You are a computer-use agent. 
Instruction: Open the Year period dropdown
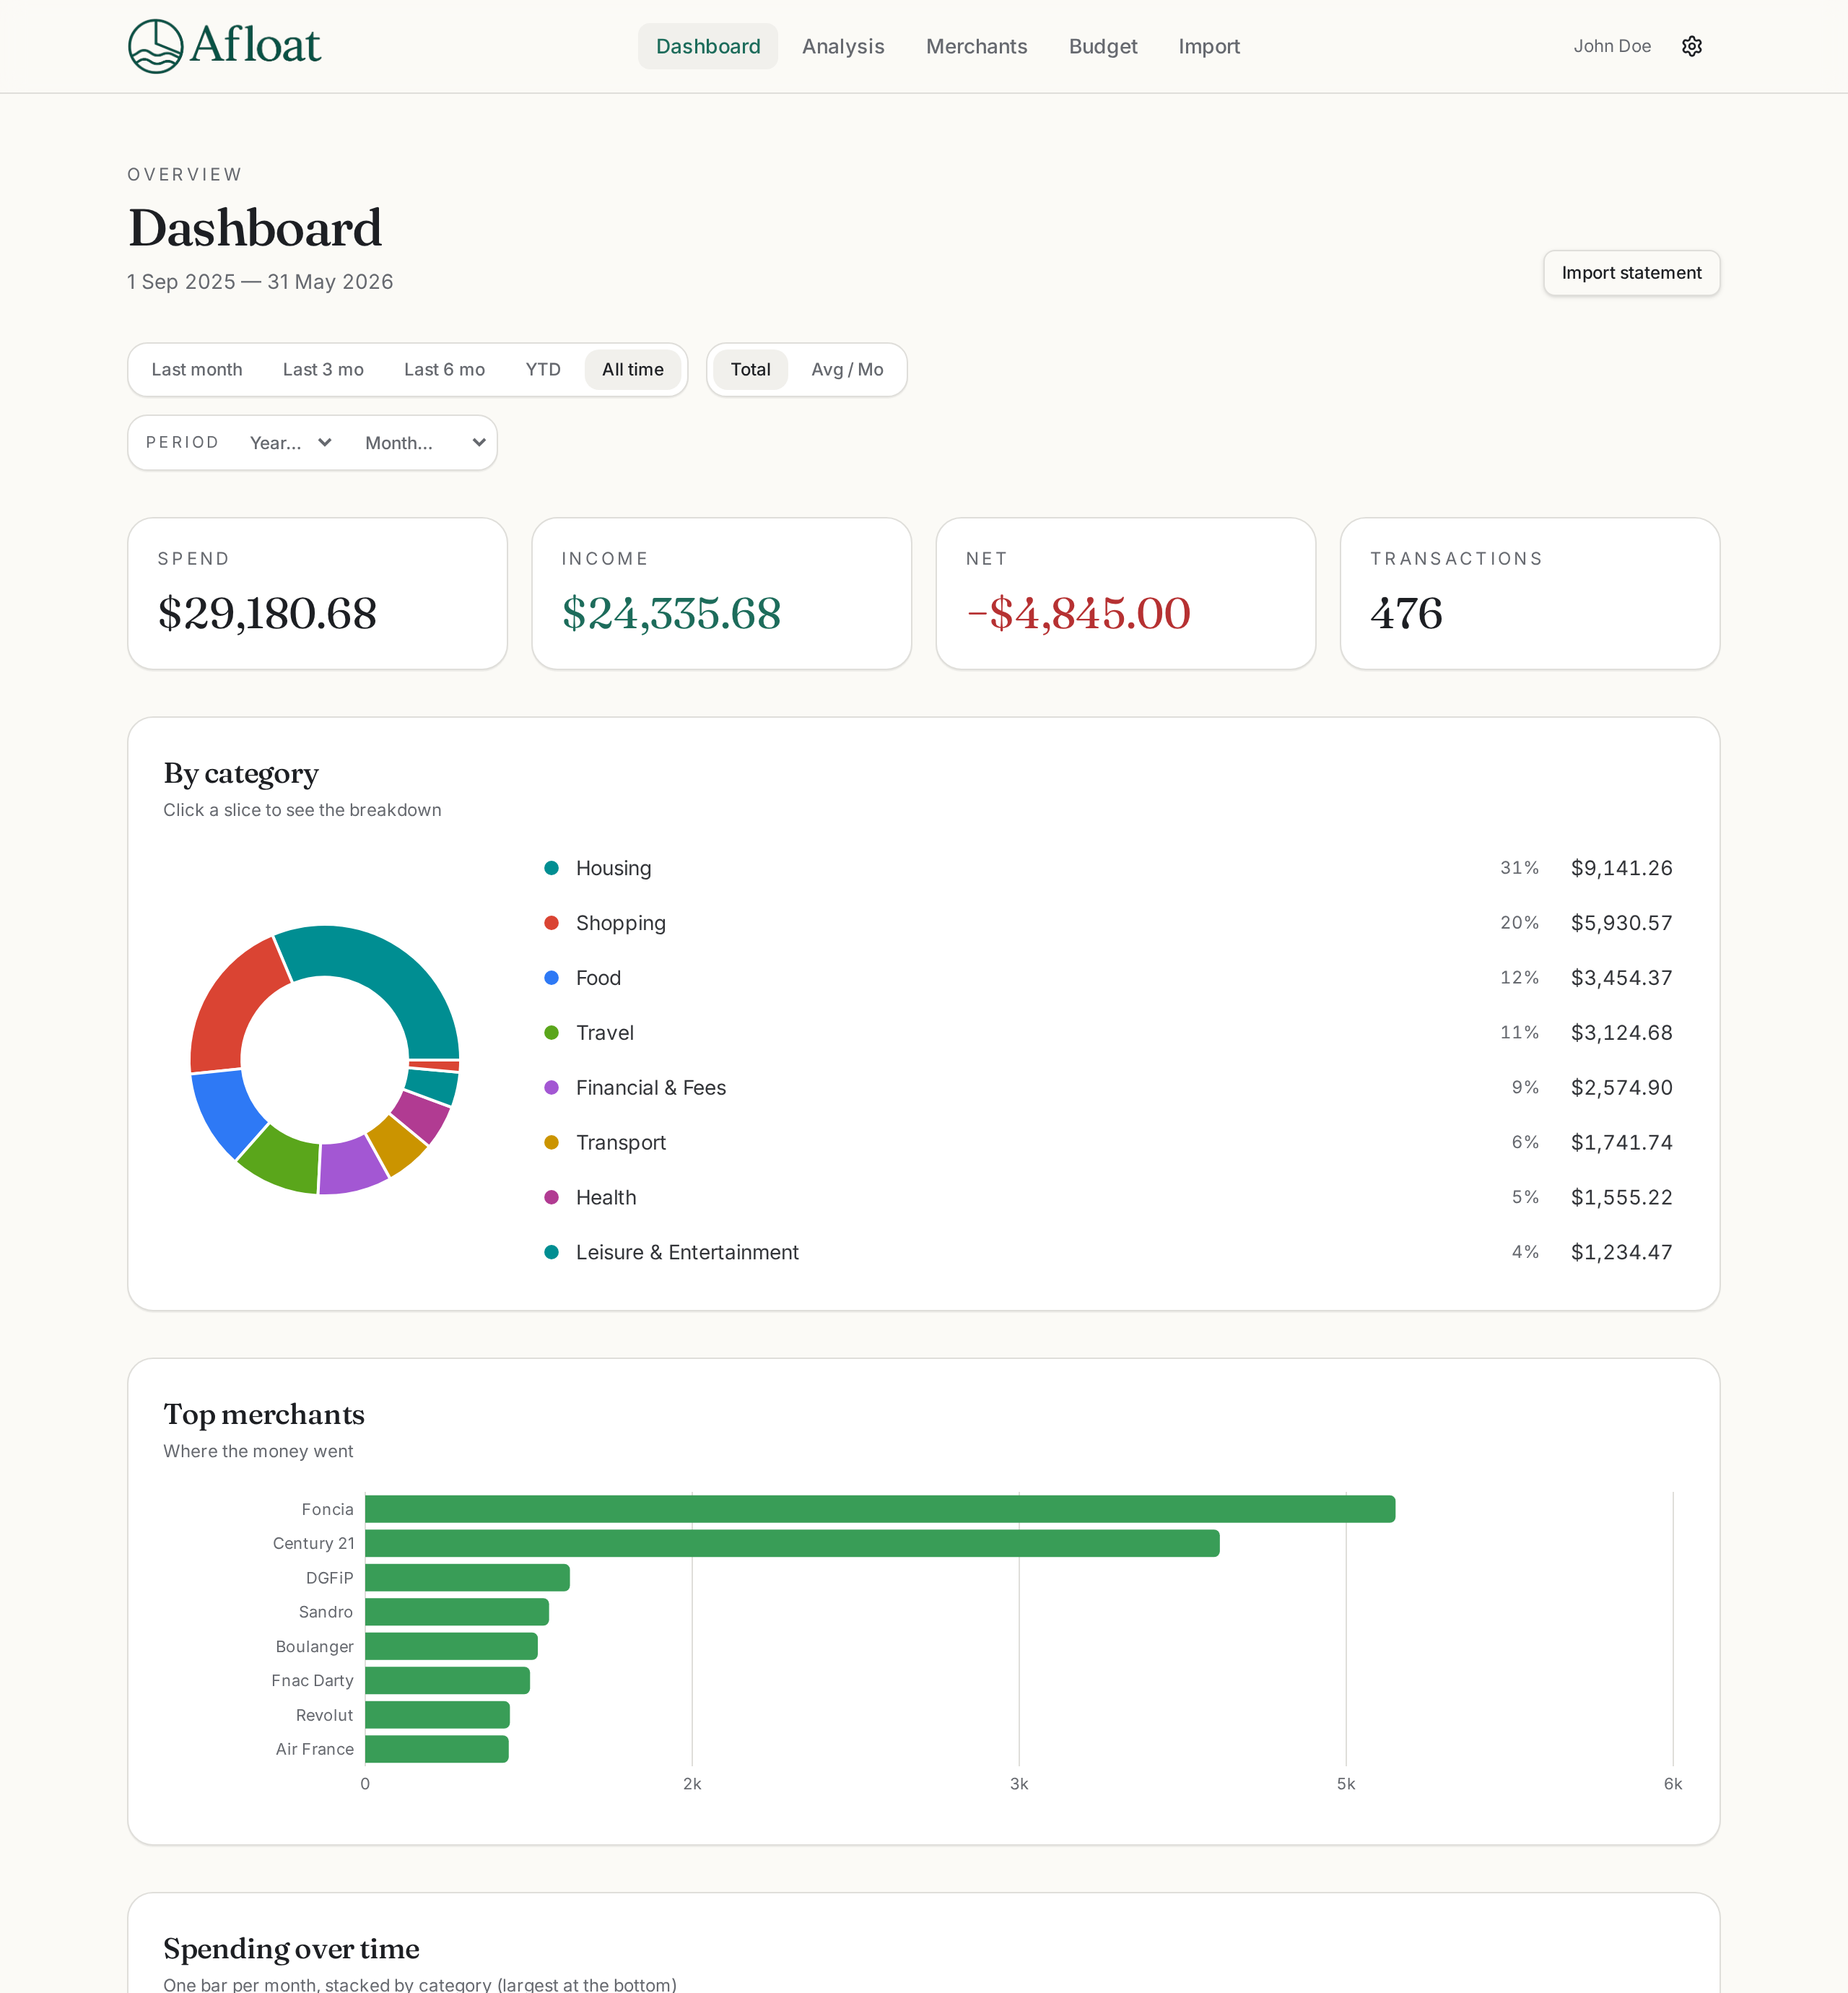pyautogui.click(x=290, y=442)
